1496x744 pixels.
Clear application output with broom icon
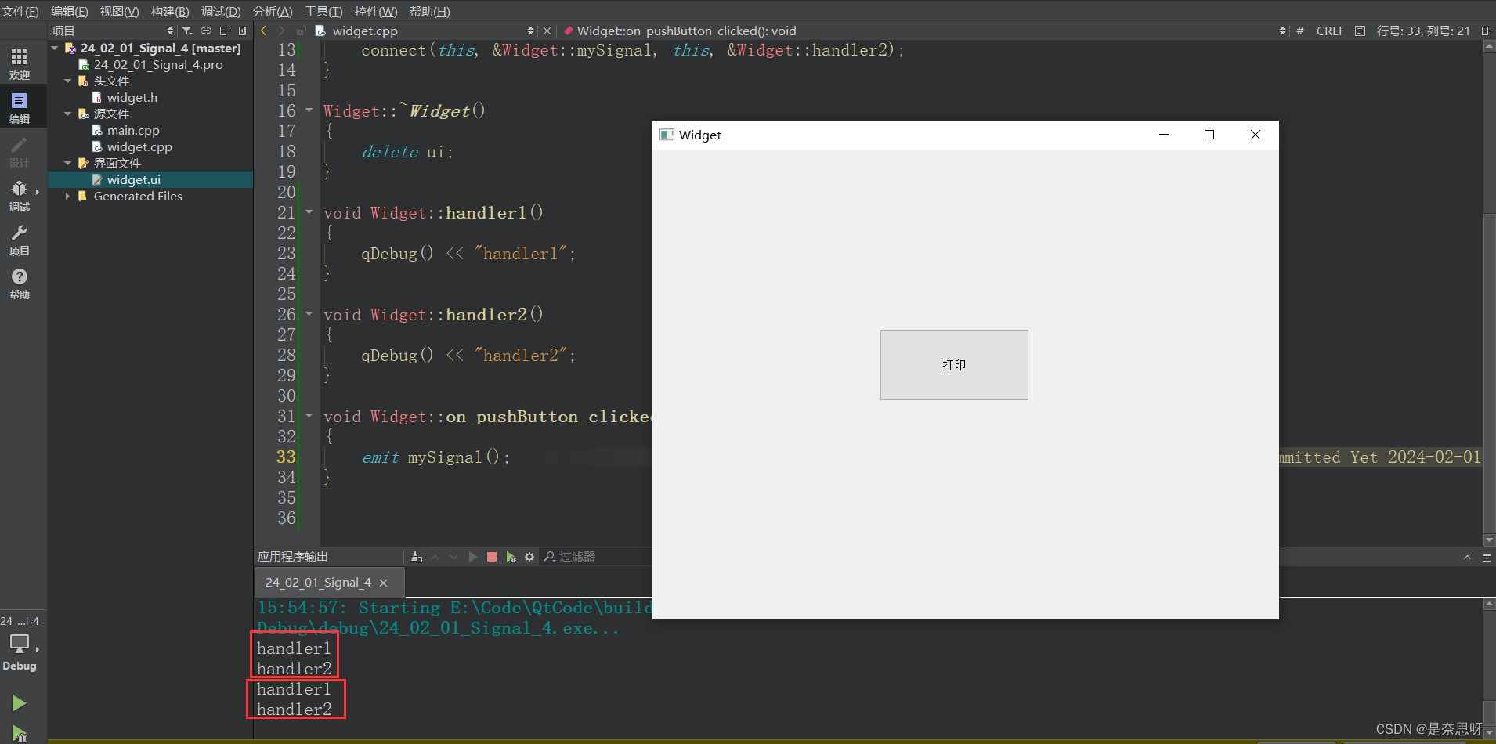point(417,557)
